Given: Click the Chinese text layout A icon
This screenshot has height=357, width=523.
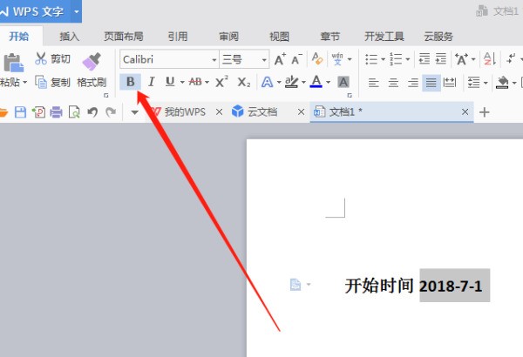Looking at the screenshot, I should [x=461, y=59].
